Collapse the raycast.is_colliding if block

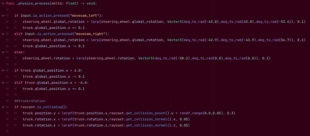click(x=3, y=107)
